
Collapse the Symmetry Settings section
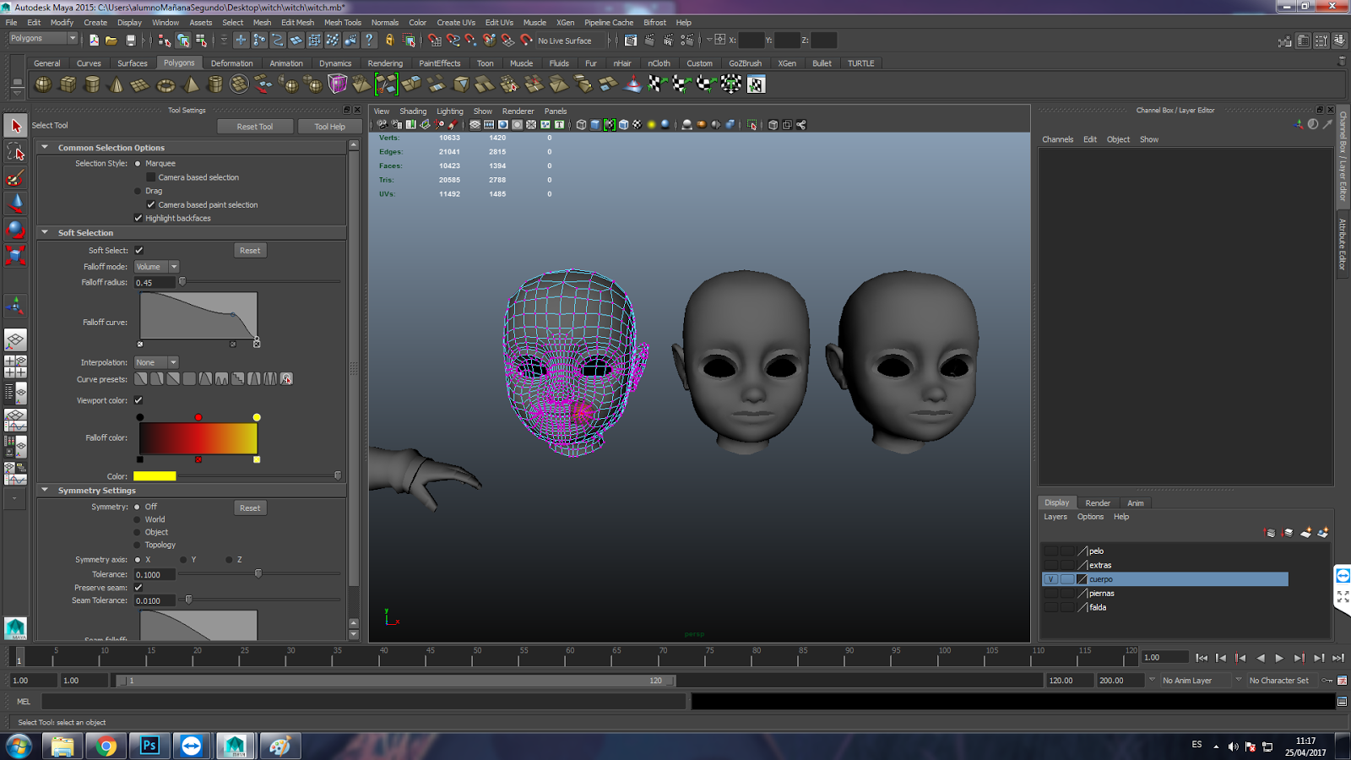pyautogui.click(x=46, y=491)
